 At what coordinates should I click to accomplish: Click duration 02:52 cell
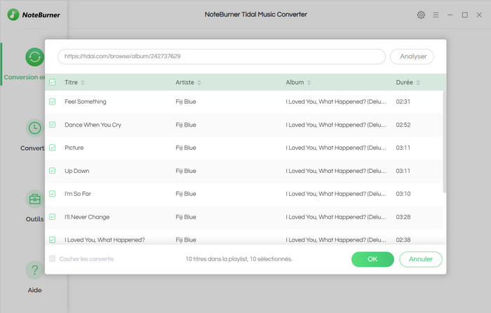[403, 125]
